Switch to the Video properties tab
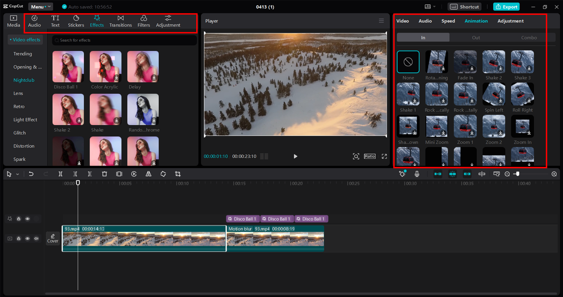Viewport: 563px width, 297px height. 402,21
